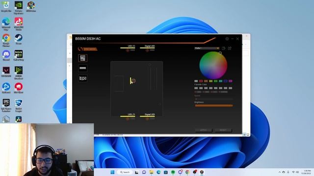The image size is (314, 176).
Task: Select the last Favorite Color slot
Action: click(x=231, y=88)
